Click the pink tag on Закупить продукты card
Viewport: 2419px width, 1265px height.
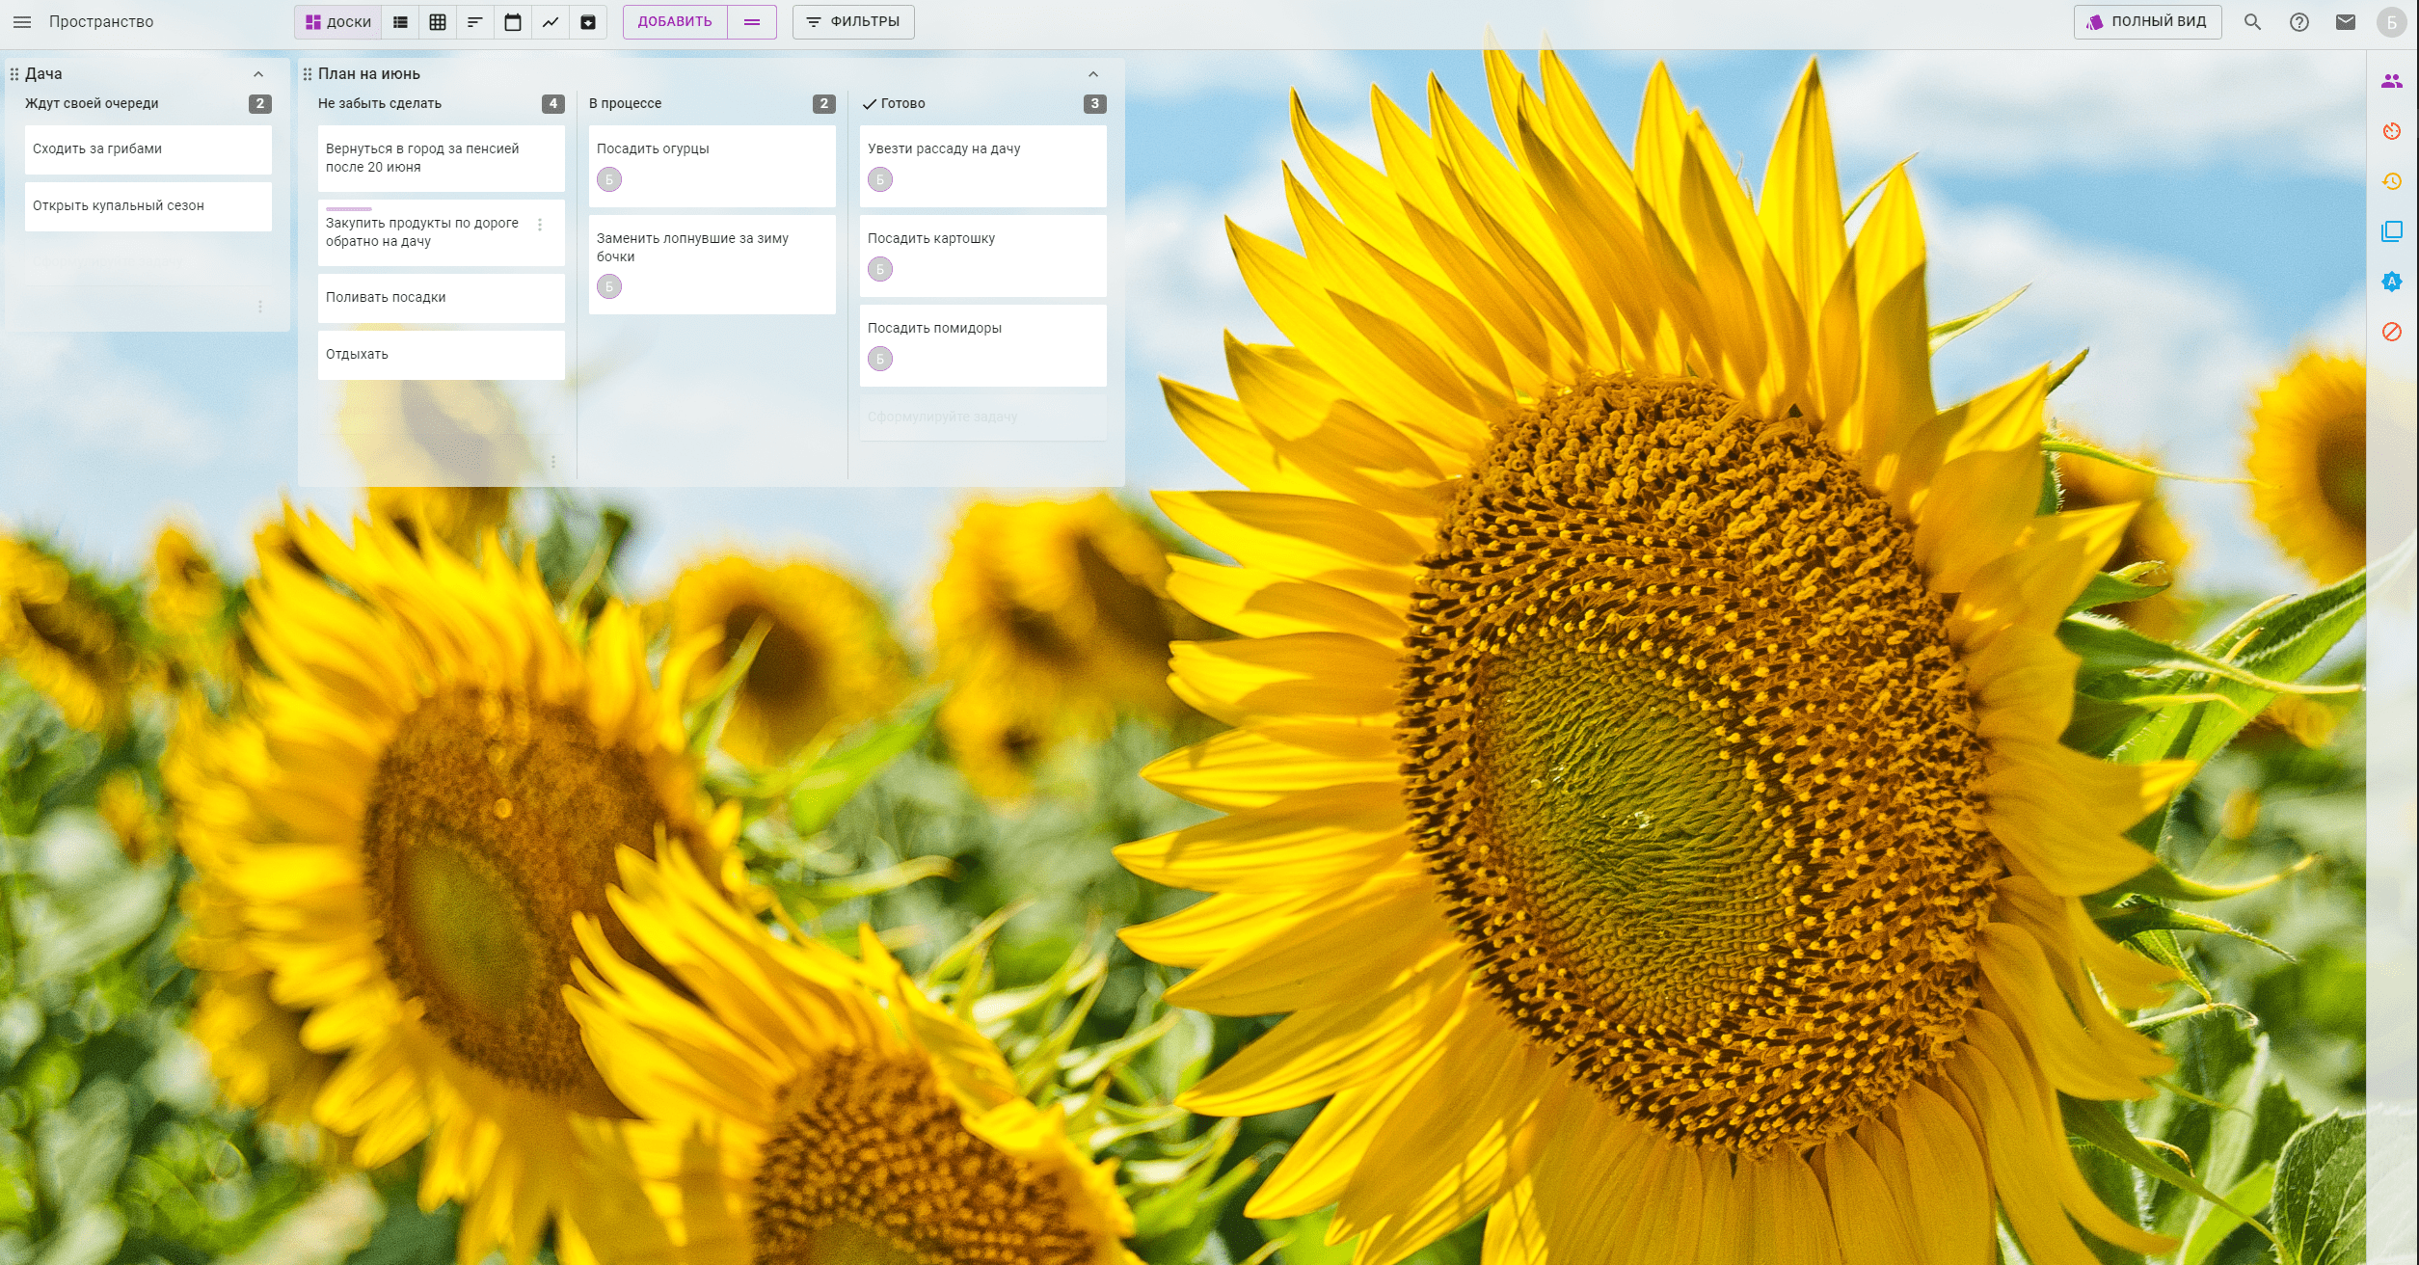[349, 208]
